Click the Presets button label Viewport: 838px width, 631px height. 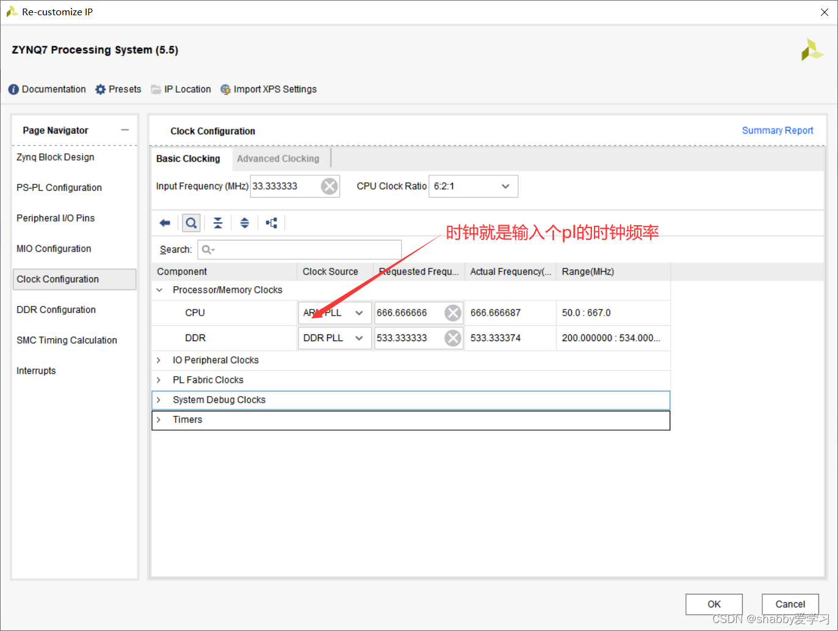click(x=125, y=89)
